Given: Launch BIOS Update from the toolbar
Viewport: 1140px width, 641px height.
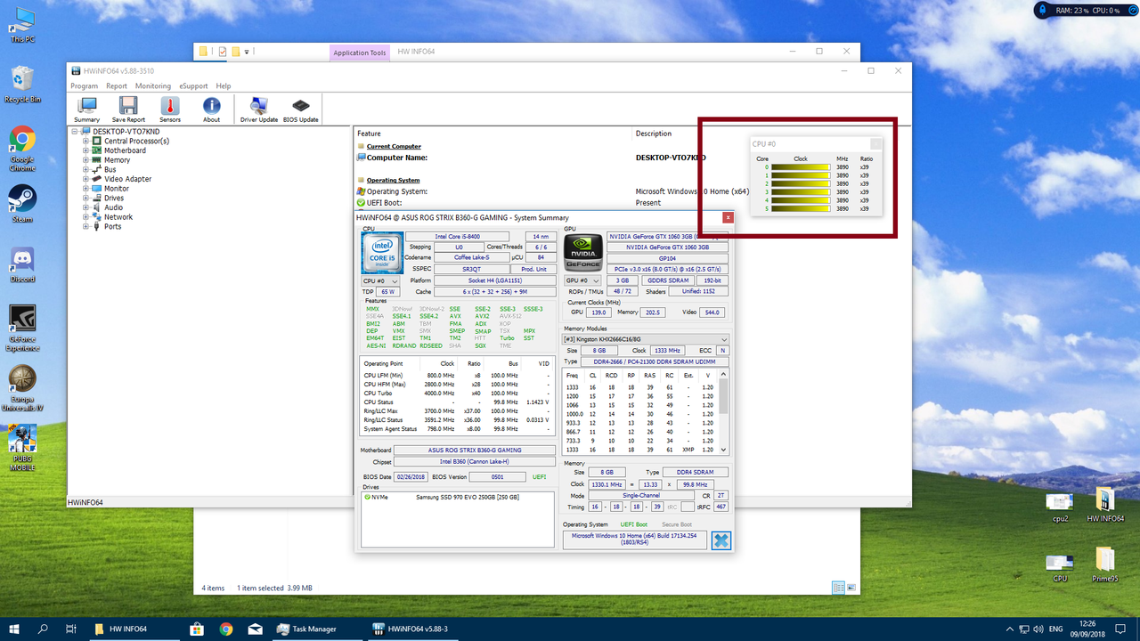Looking at the screenshot, I should [301, 110].
